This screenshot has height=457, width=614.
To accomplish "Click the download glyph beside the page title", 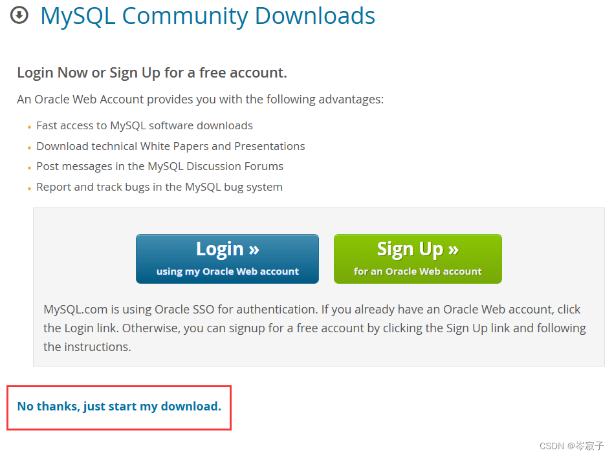I will 19,16.
